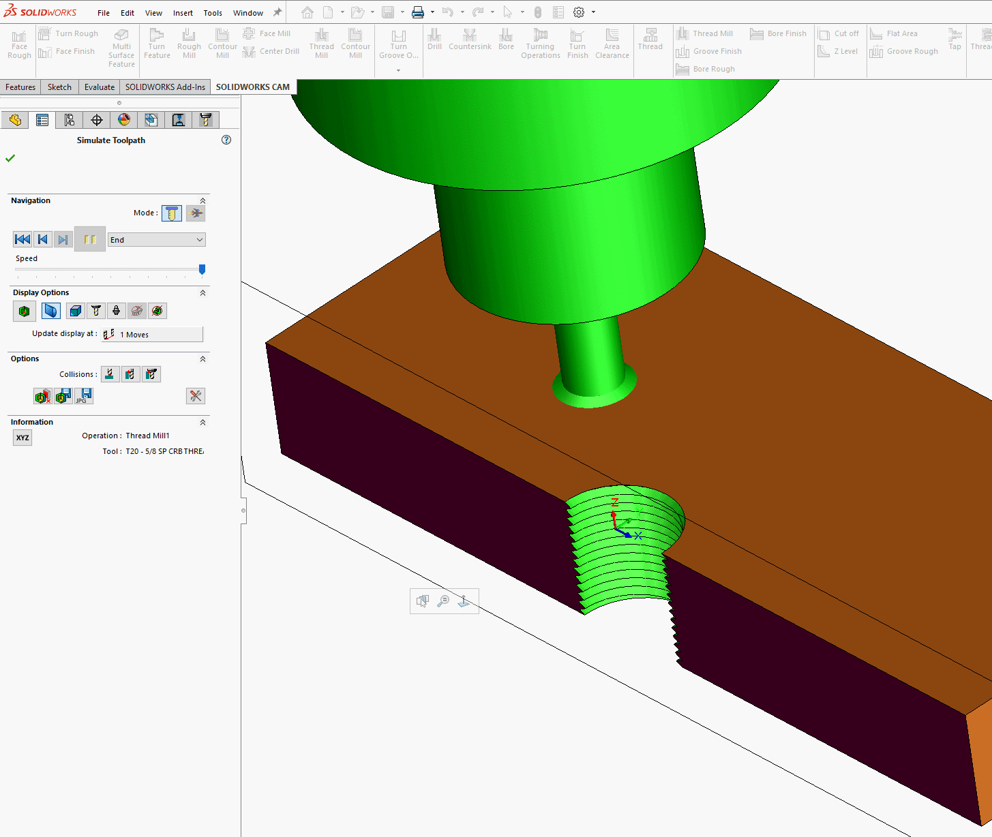Screen dimensions: 992x837
Task: Click the simulation Speed slider handle
Action: point(202,269)
